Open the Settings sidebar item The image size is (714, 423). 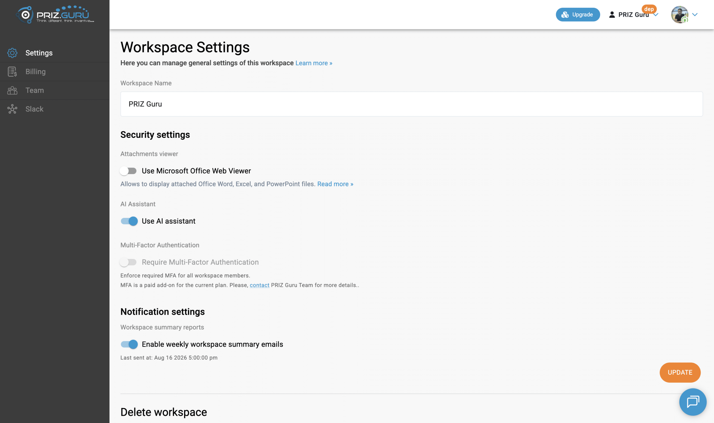click(55, 53)
